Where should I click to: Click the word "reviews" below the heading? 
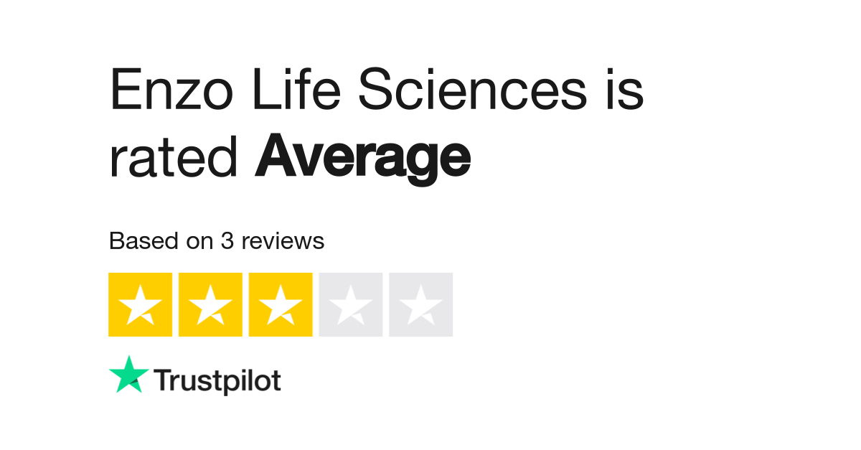click(x=283, y=241)
